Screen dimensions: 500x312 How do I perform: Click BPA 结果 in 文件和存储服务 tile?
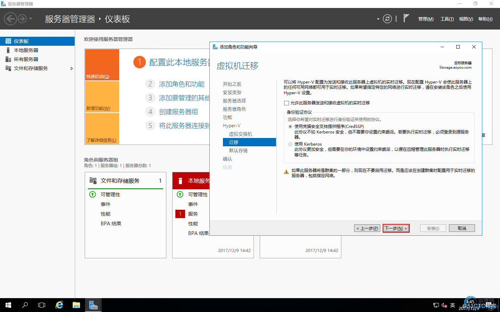tap(111, 224)
